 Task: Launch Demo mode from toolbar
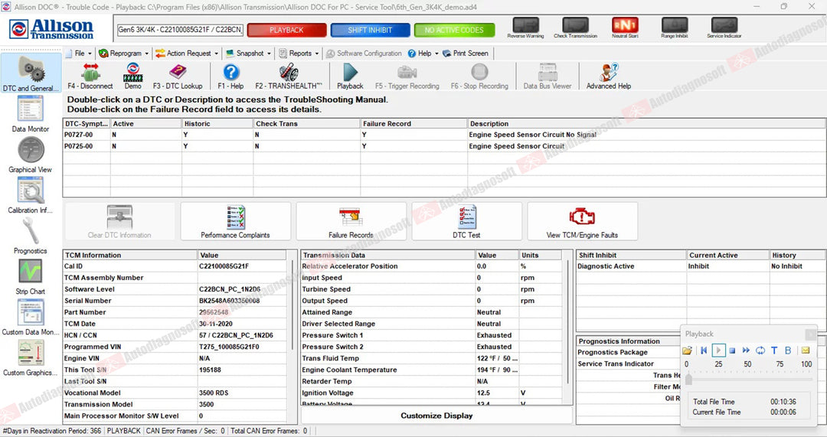(x=133, y=76)
